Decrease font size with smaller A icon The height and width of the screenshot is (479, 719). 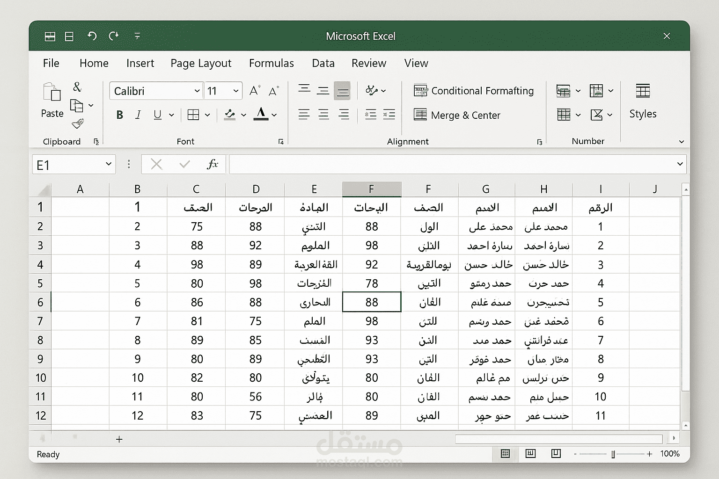pyautogui.click(x=274, y=91)
